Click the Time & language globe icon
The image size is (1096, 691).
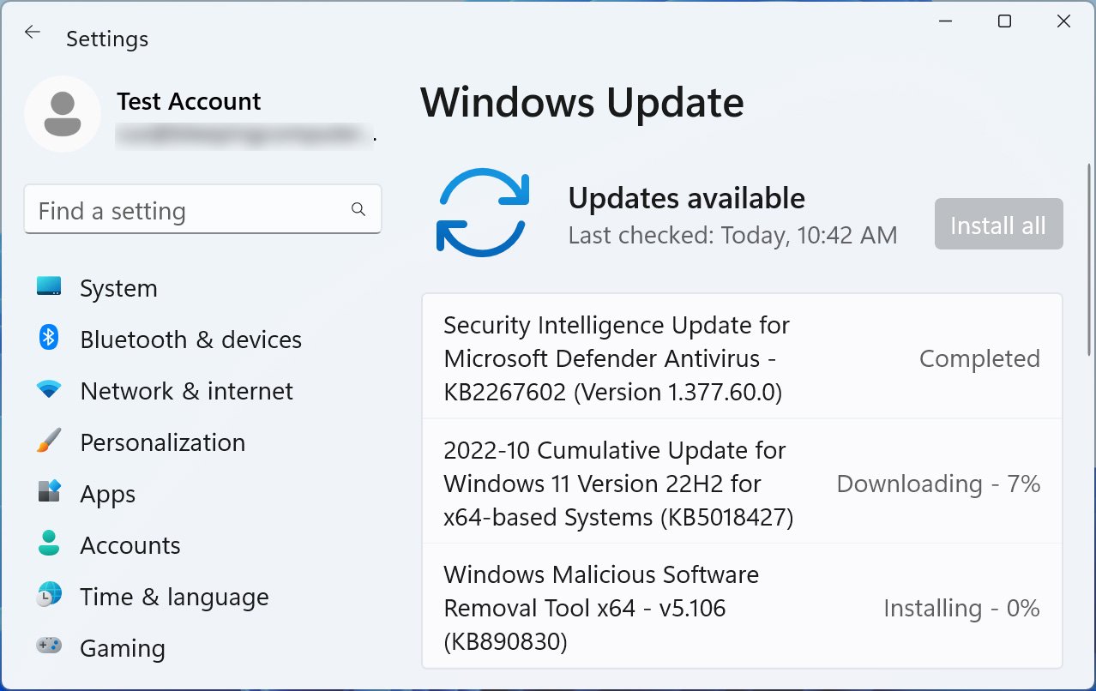[49, 595]
